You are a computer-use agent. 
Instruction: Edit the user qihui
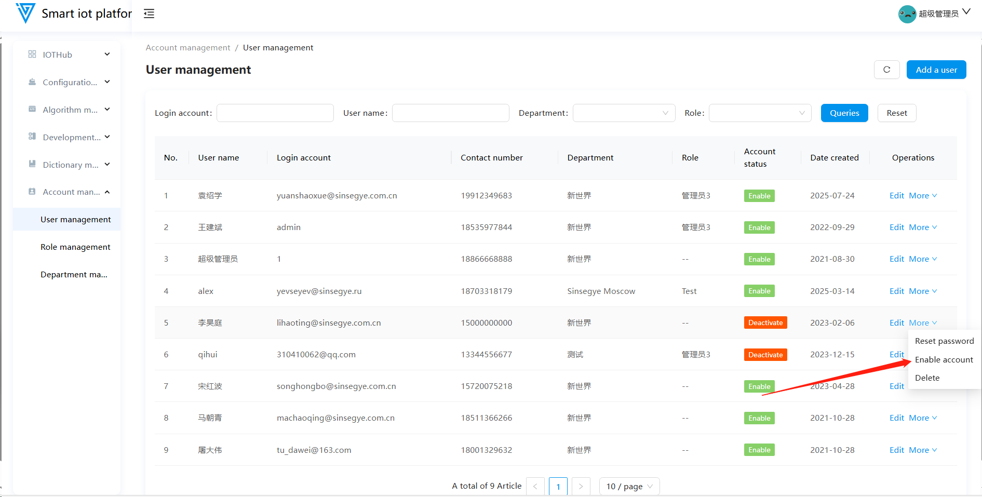[x=897, y=355]
